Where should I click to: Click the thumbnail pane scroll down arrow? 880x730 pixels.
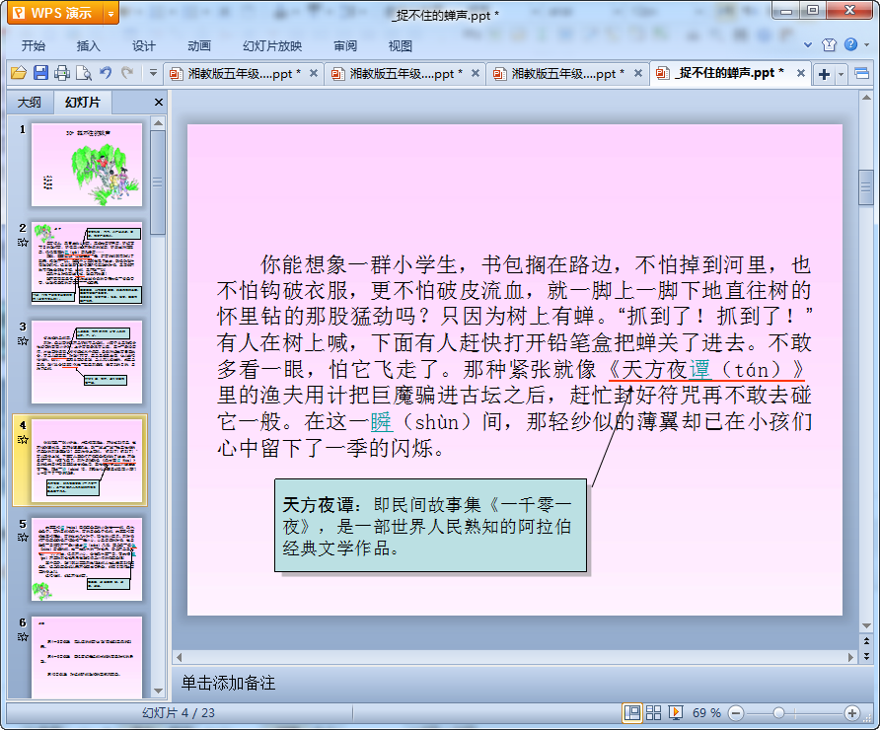158,692
